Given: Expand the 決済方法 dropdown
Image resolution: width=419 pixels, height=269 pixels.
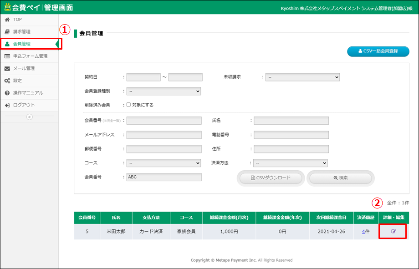Looking at the screenshot, I should click(x=290, y=163).
